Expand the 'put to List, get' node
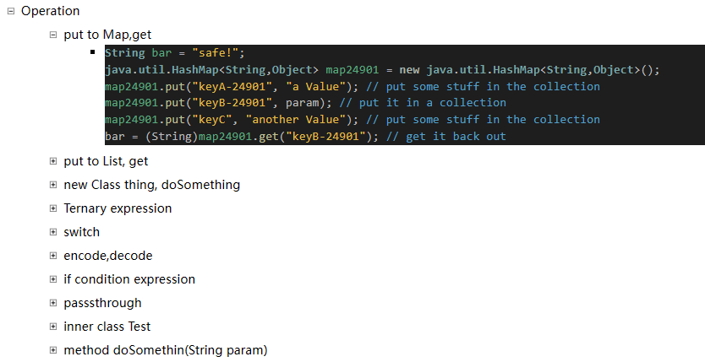 pos(53,160)
